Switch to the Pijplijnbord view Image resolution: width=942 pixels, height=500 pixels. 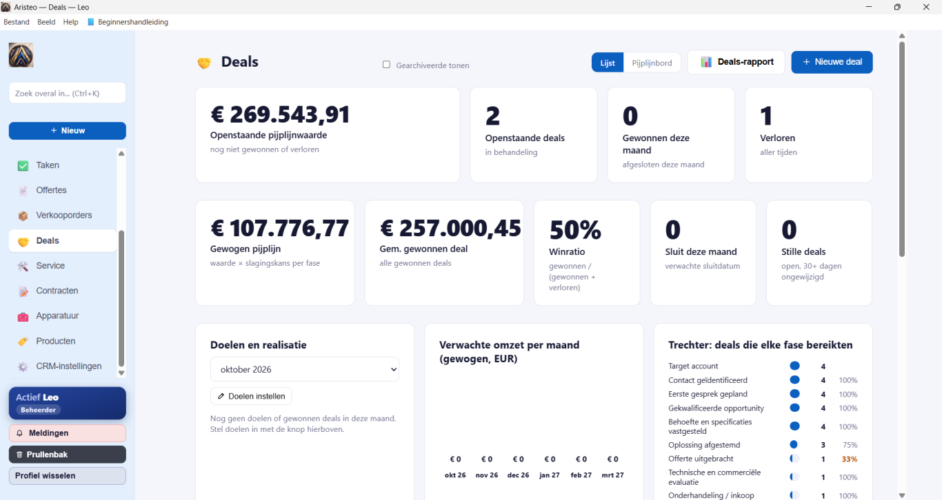(652, 63)
